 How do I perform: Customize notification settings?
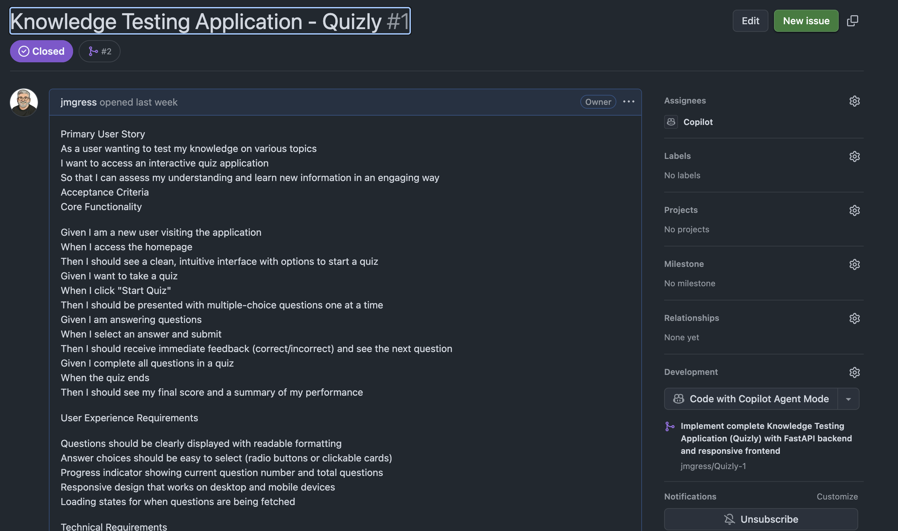coord(837,496)
